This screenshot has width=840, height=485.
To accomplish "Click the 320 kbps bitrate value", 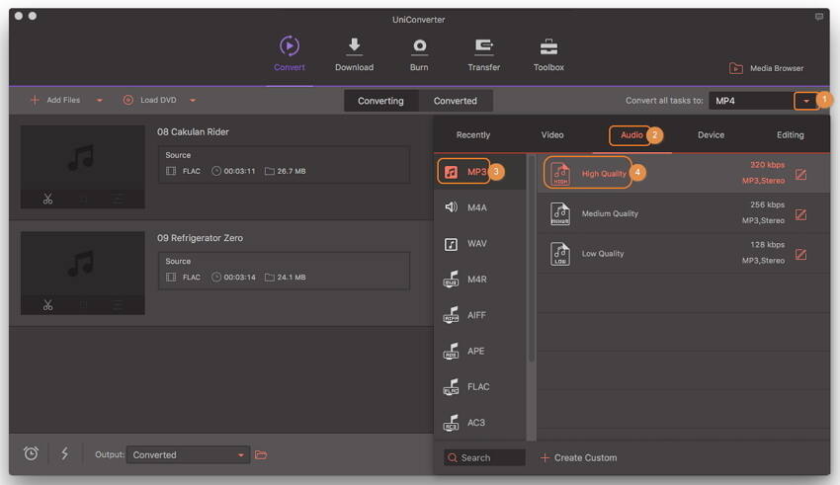I will [767, 165].
